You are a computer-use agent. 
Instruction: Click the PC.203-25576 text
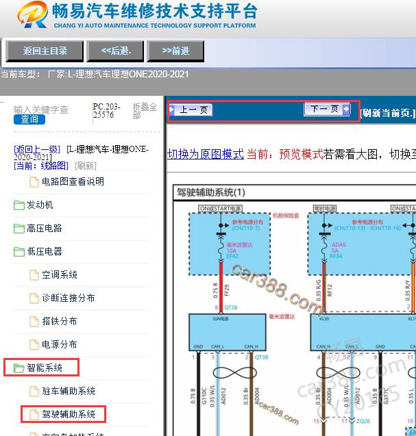point(107,111)
